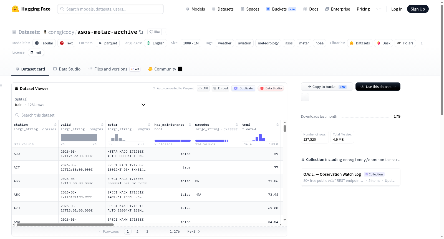444x239 pixels.
Task: Click the like count number
Action: point(165,32)
